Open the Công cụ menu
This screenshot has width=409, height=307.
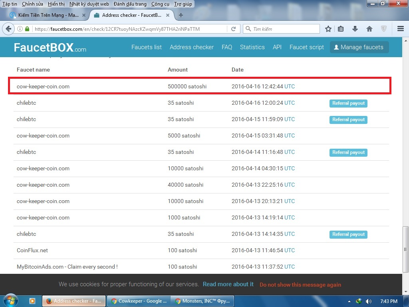coord(160,4)
